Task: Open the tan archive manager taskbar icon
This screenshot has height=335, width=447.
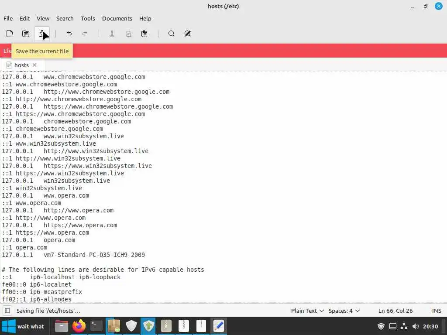Action: pos(166,326)
